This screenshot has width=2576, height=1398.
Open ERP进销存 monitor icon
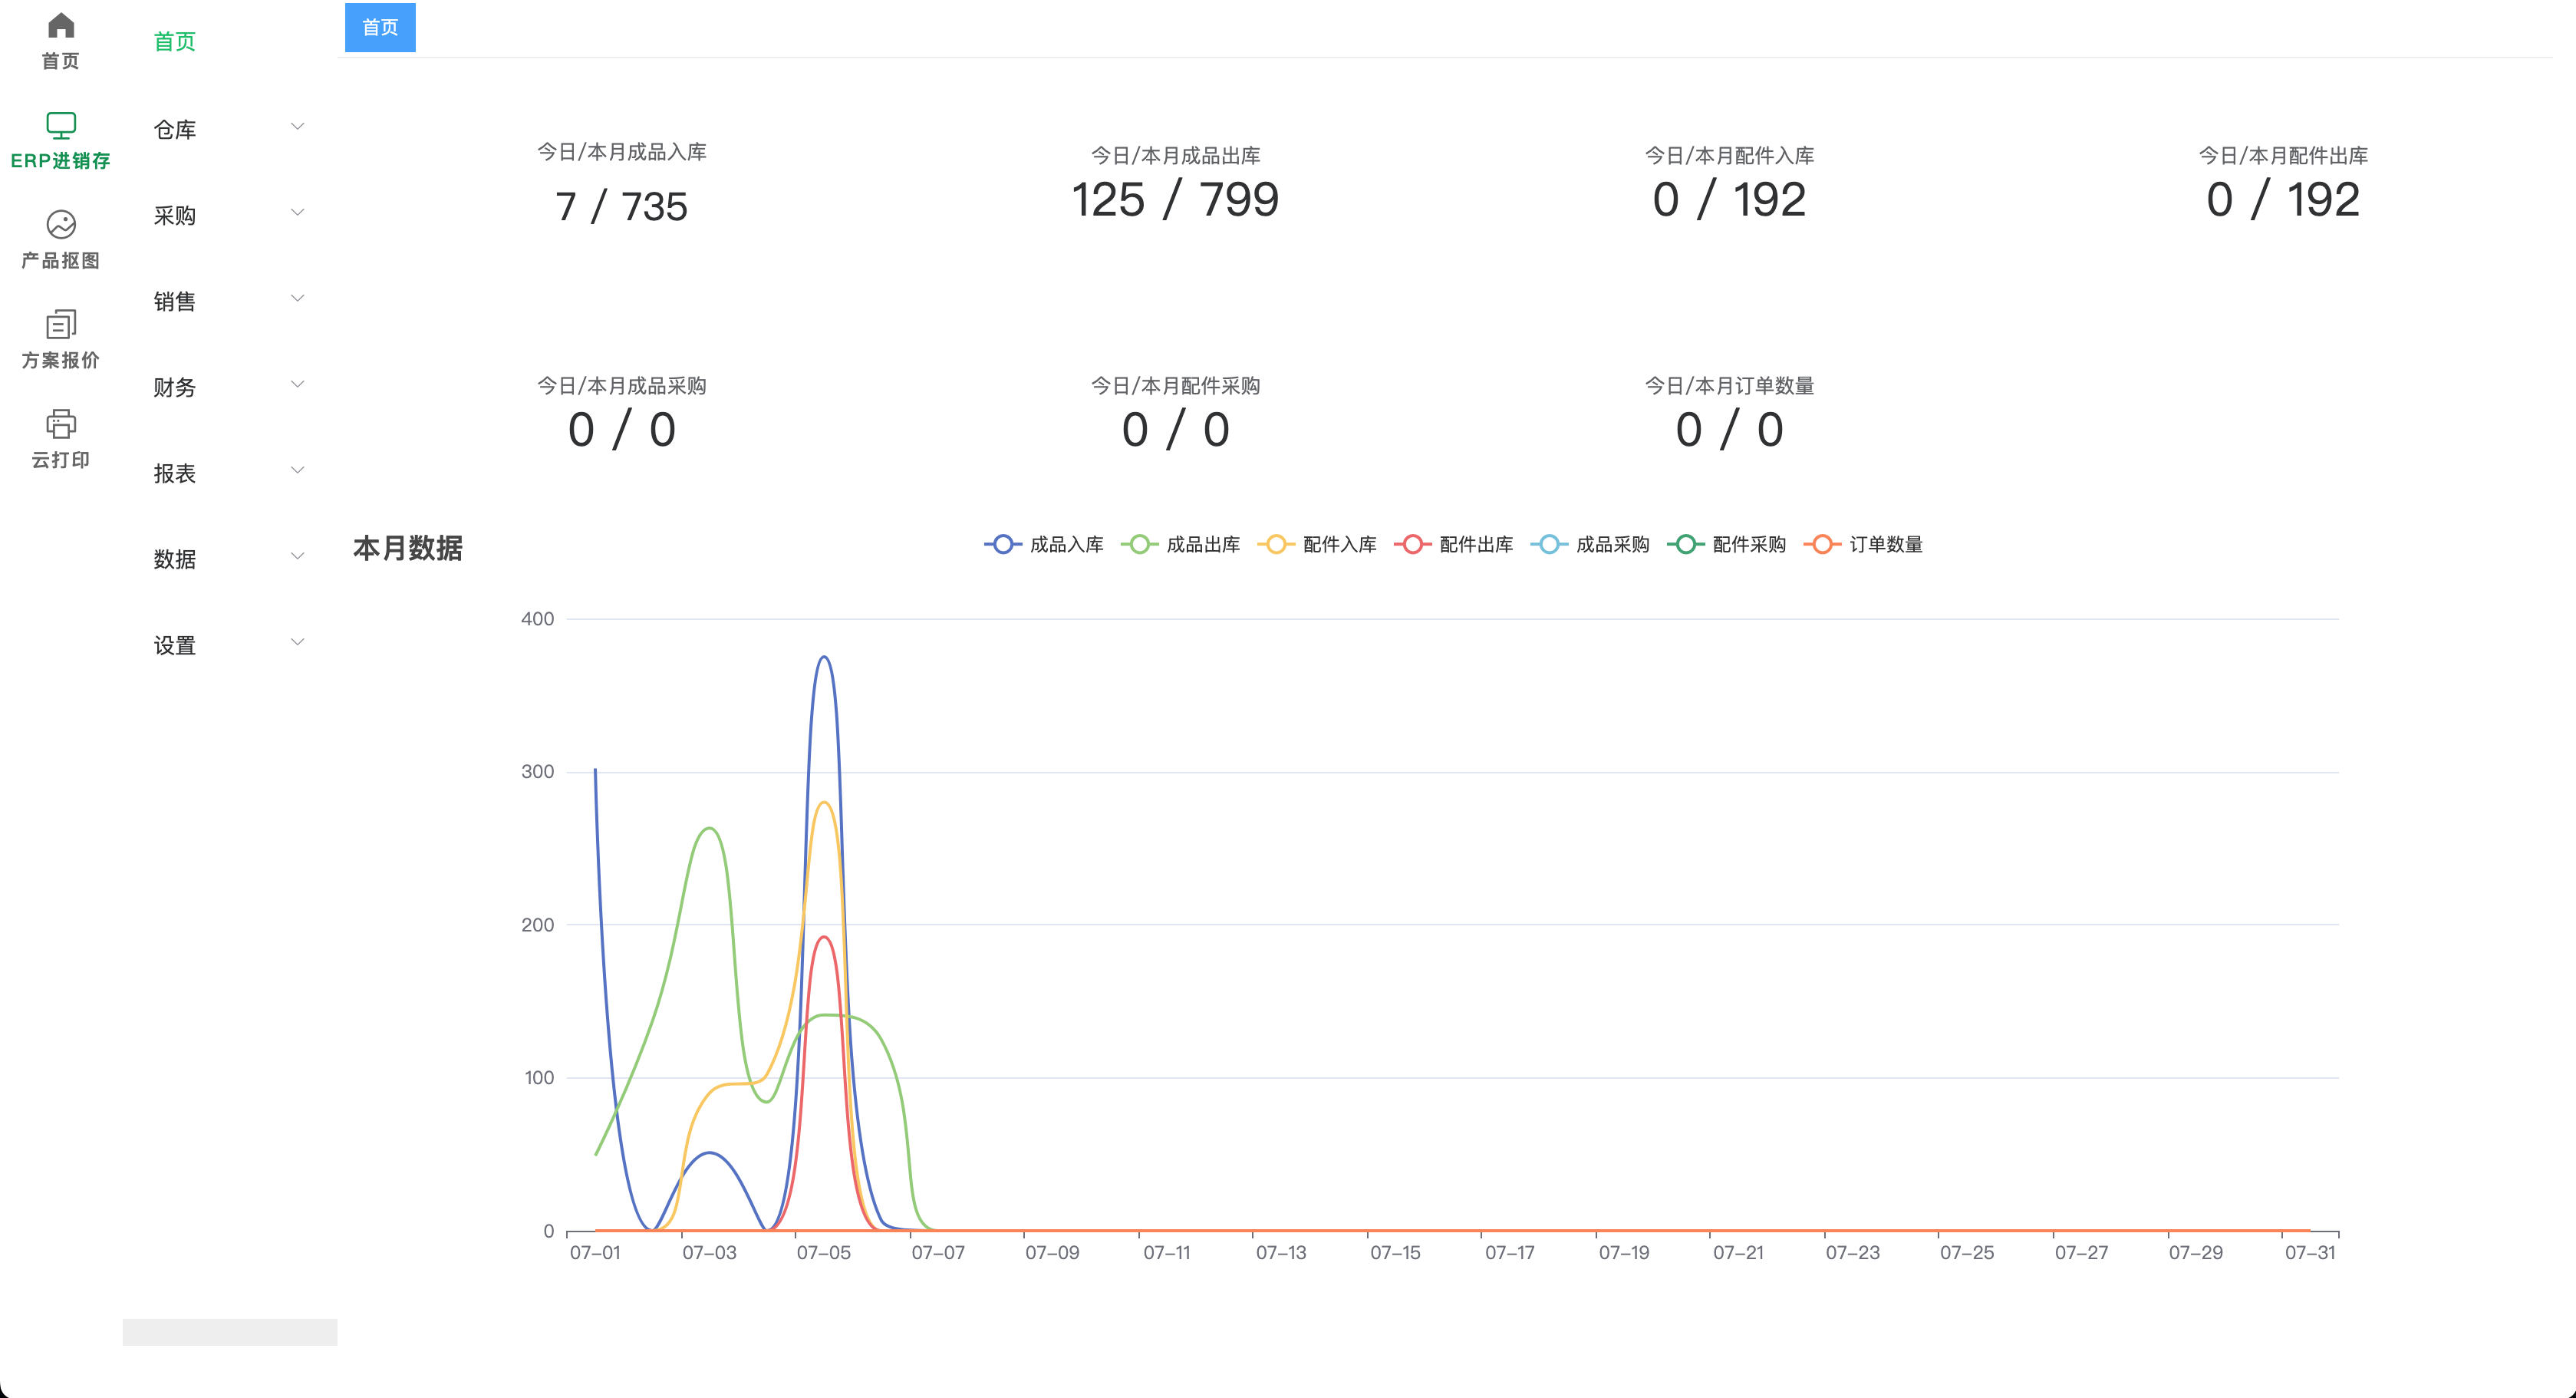[x=61, y=126]
